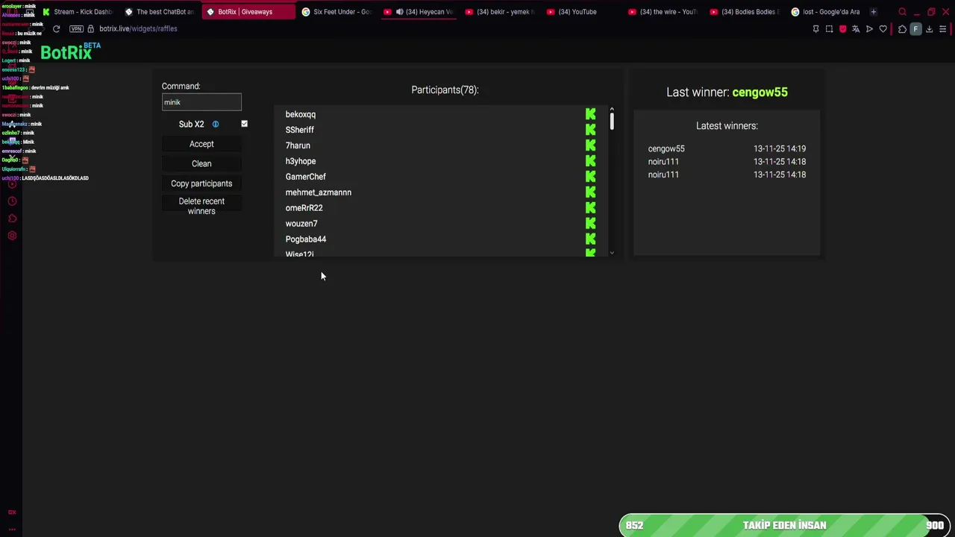955x537 pixels.
Task: Open the browser easy setup menu icon
Action: pyautogui.click(x=943, y=29)
